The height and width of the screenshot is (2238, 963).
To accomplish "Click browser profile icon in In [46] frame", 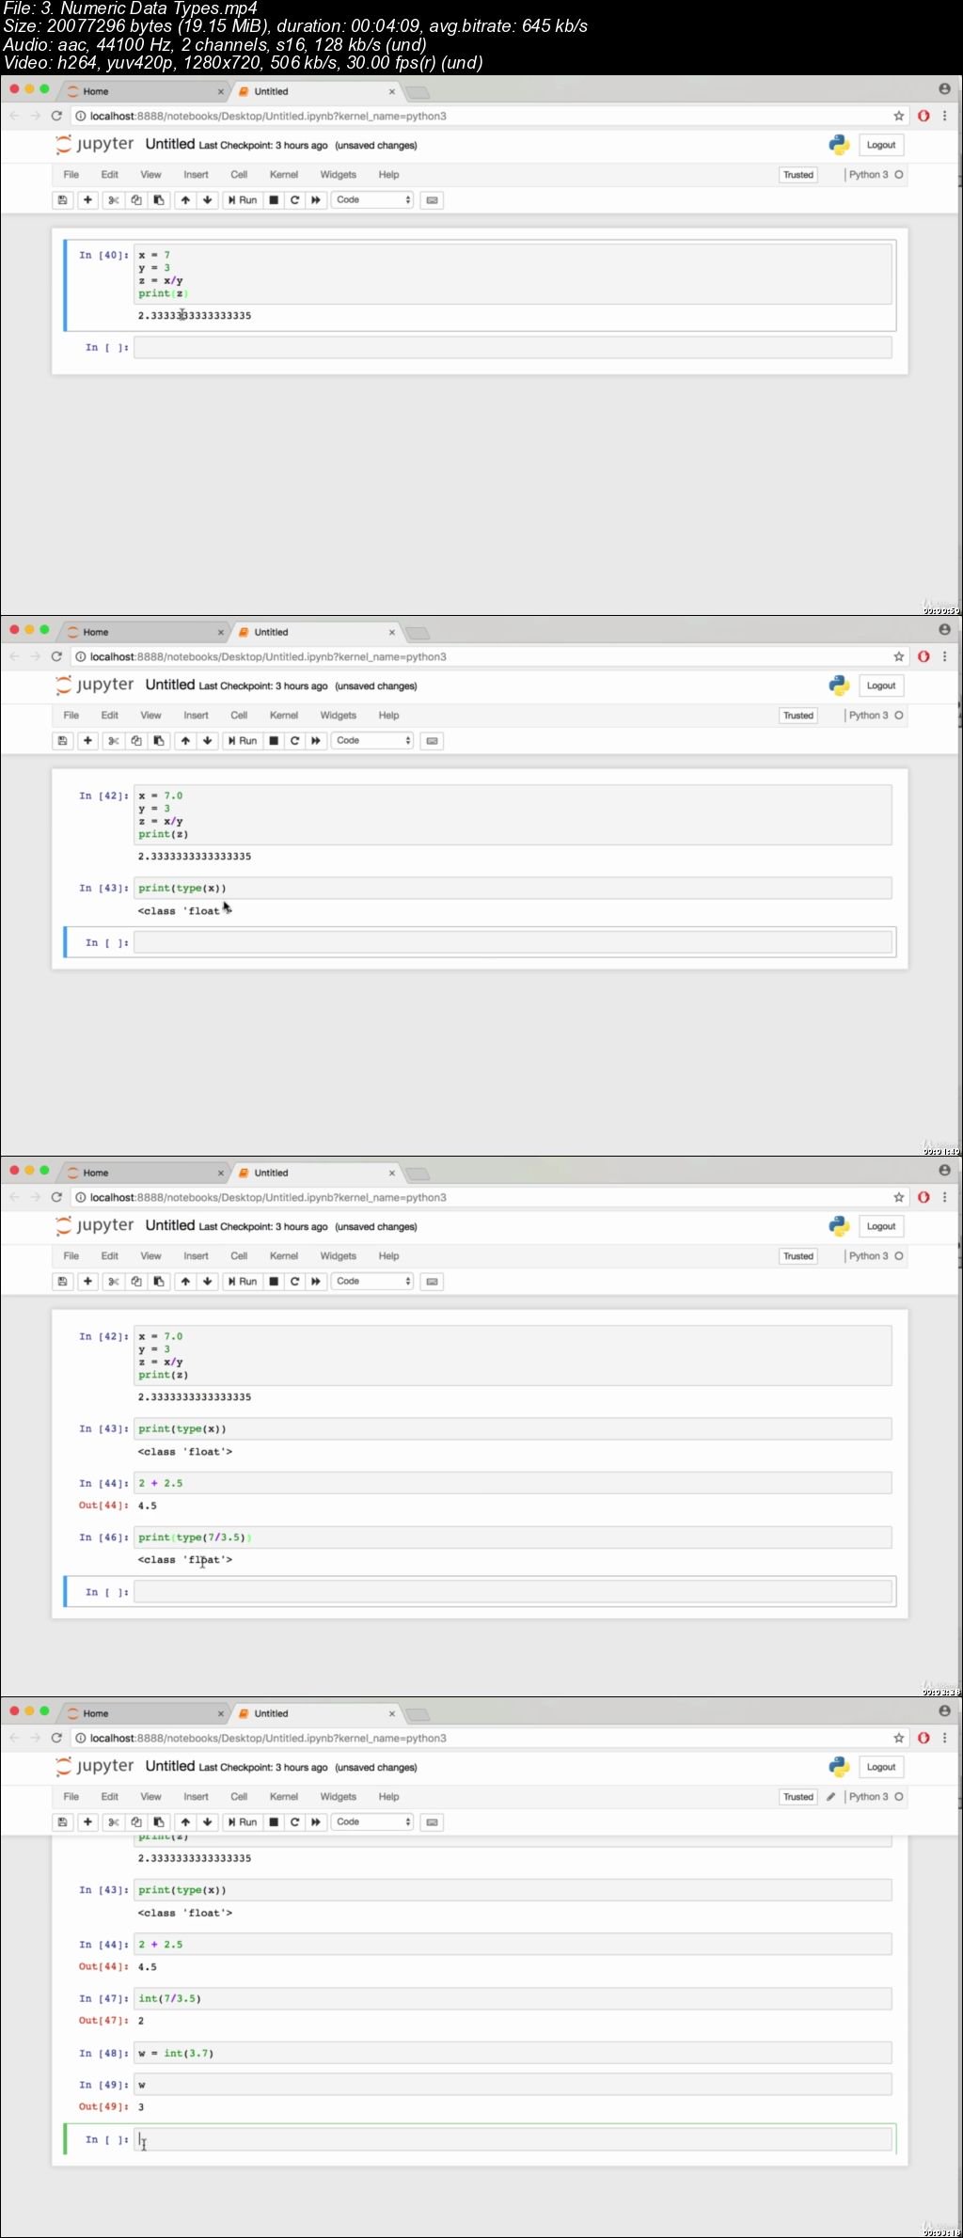I will (x=944, y=1170).
